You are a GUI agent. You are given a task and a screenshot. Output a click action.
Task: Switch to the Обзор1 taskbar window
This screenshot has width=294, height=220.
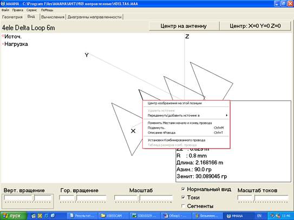(x=177, y=216)
